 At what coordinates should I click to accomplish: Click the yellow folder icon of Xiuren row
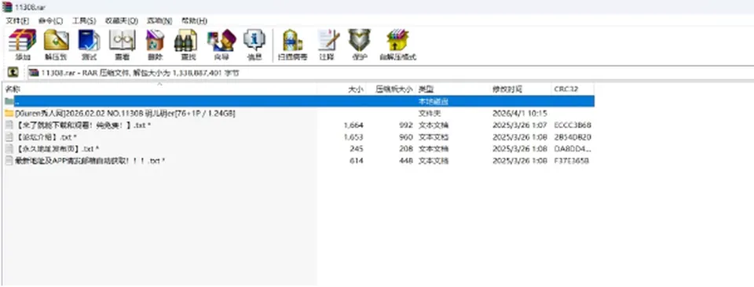[9, 113]
